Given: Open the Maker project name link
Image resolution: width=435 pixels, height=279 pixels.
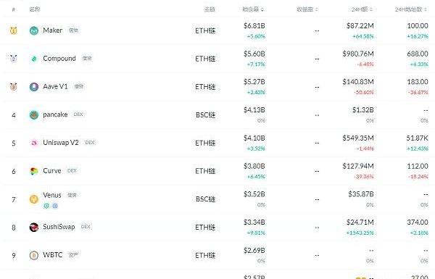Looking at the screenshot, I should pos(52,30).
